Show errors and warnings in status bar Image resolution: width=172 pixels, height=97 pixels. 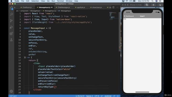click(13, 96)
